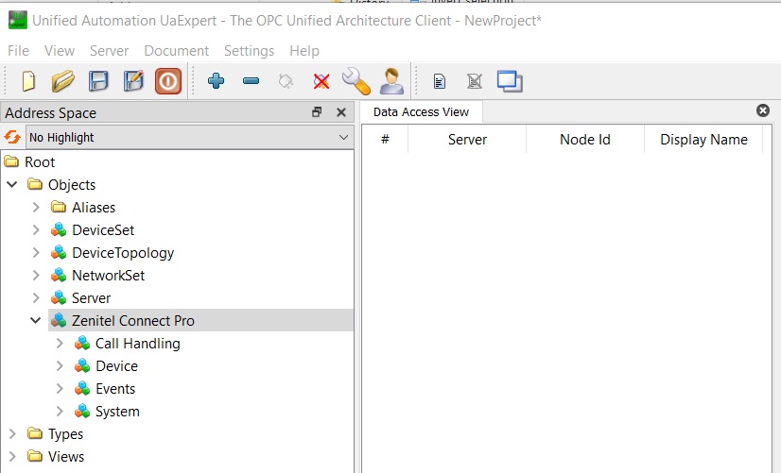Disconnect server using red X icon
Viewport: 781px width, 473px height.
(321, 81)
